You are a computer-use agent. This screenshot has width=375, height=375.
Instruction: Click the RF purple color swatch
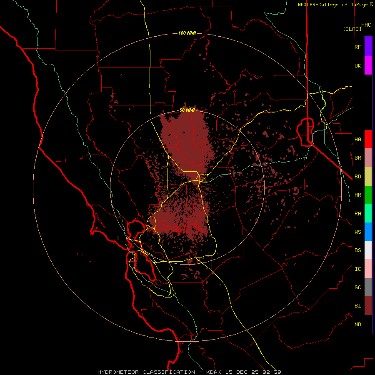pyautogui.click(x=368, y=47)
